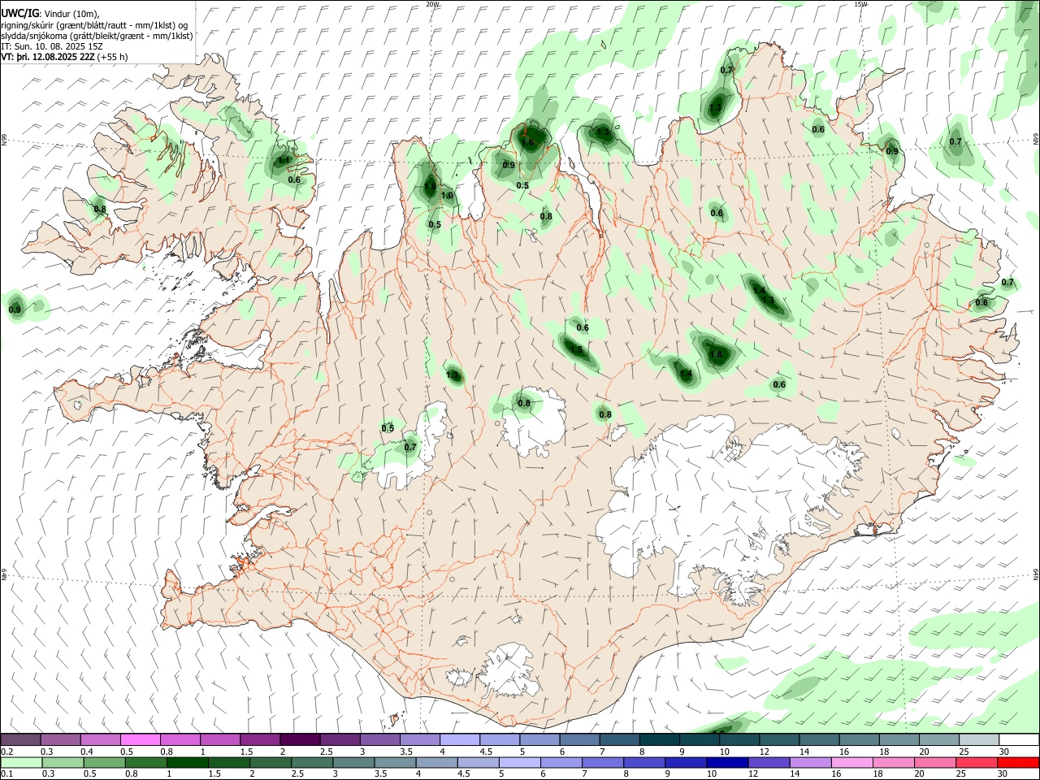This screenshot has width=1040, height=780.
Task: Click the '0.1' value starting the rain legend
Action: point(6,773)
